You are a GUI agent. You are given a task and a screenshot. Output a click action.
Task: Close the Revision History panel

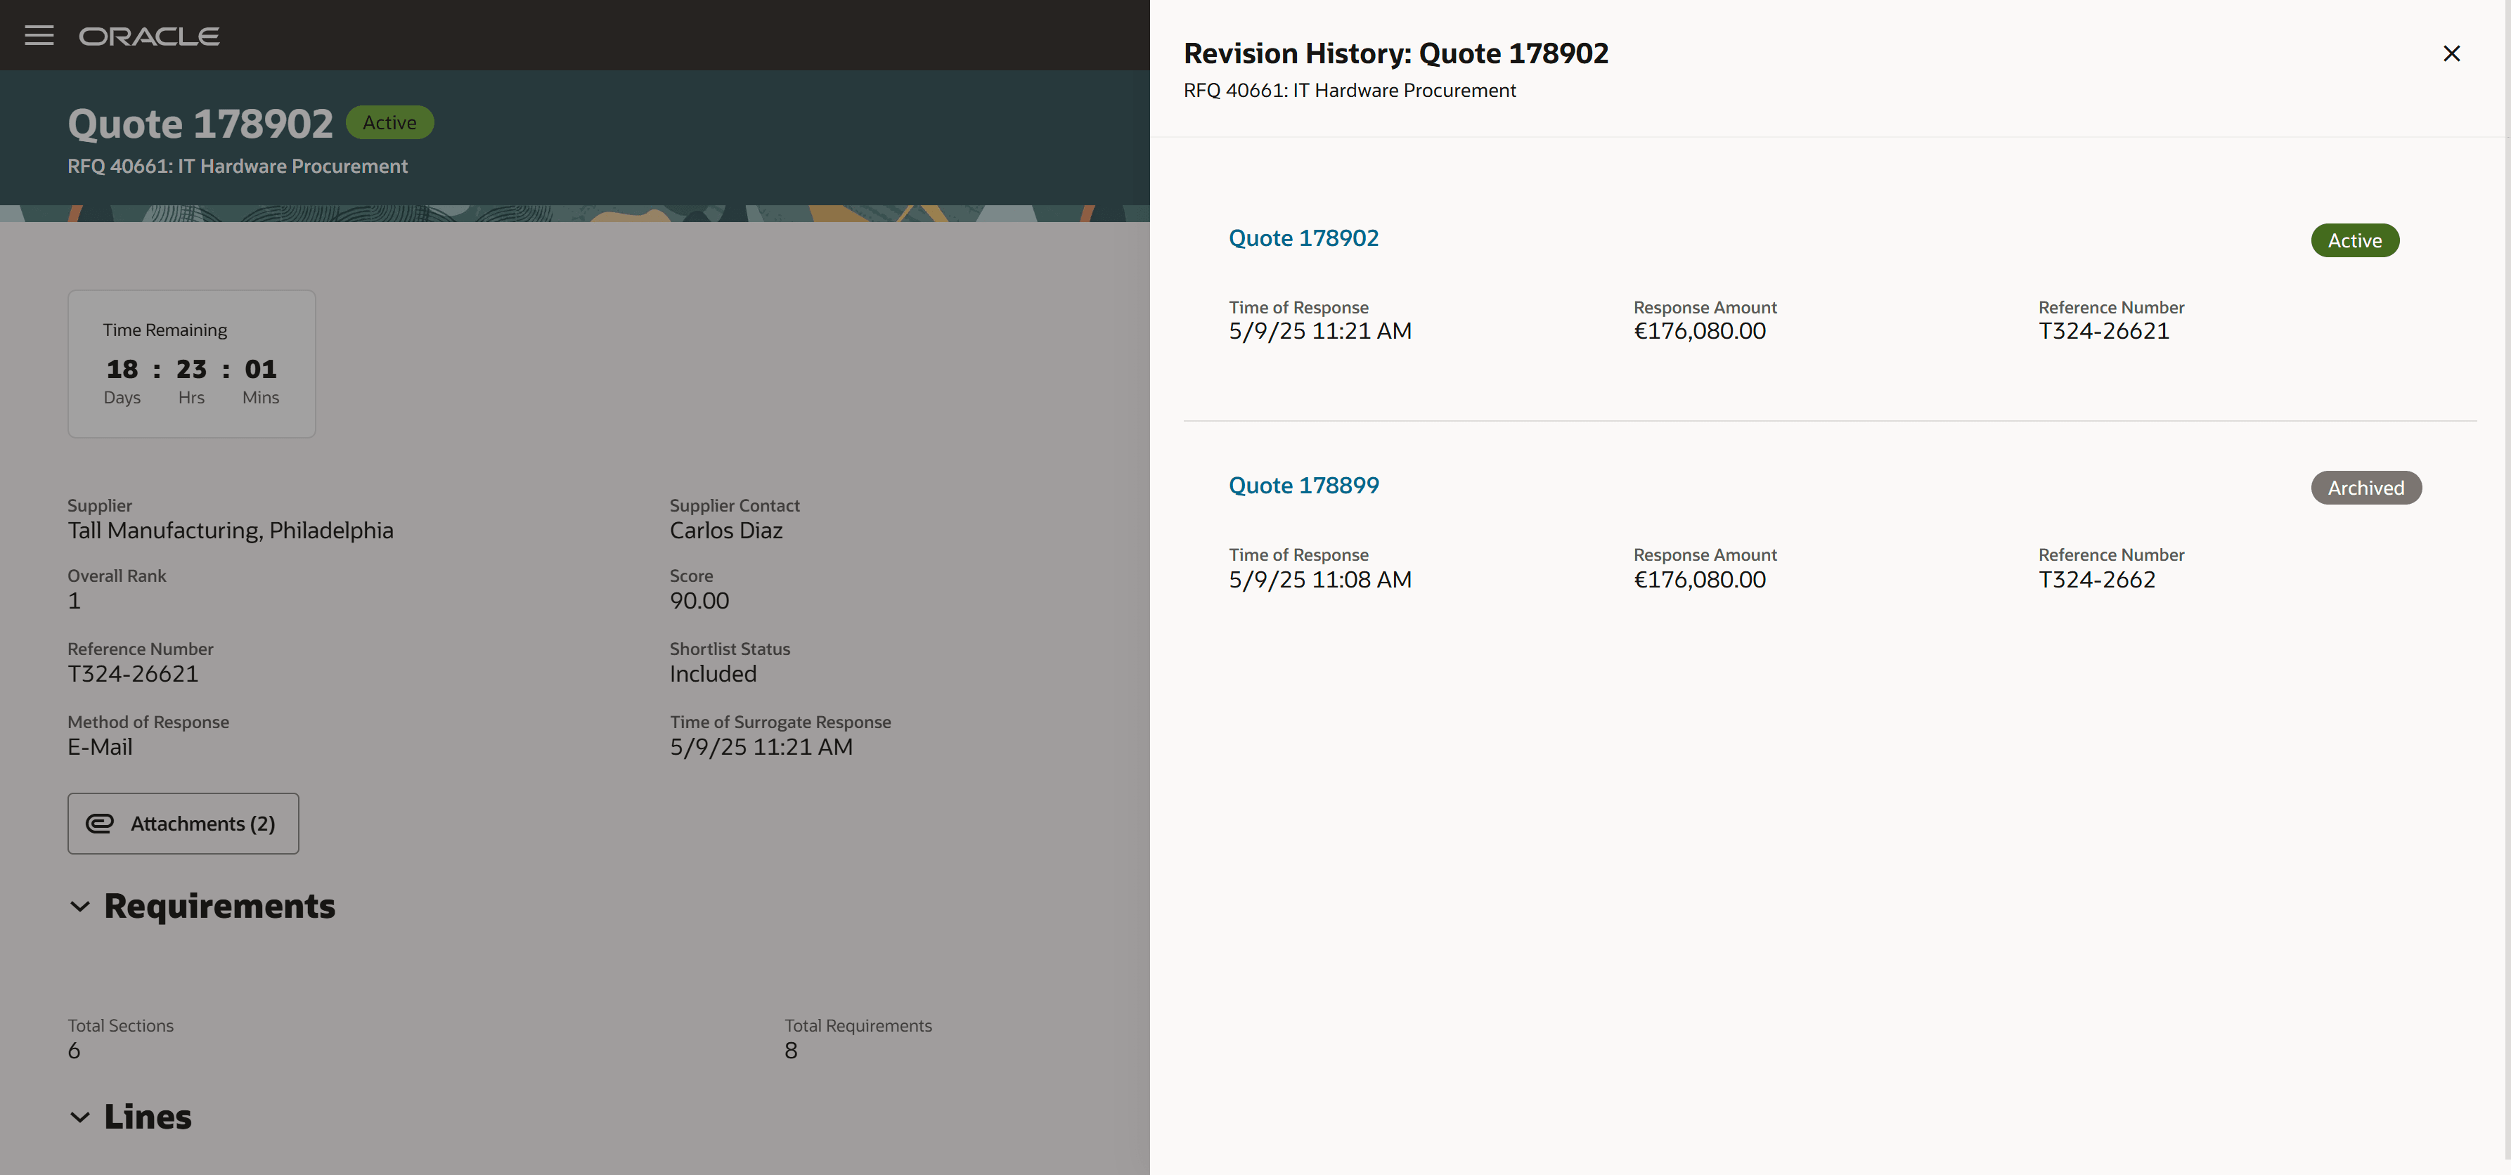point(2451,53)
